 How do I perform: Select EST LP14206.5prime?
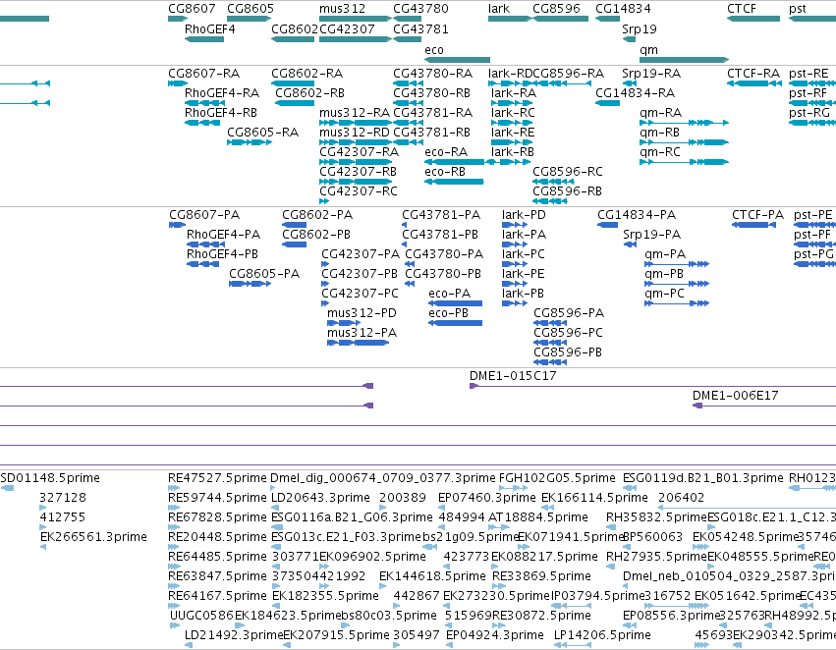pos(573,645)
